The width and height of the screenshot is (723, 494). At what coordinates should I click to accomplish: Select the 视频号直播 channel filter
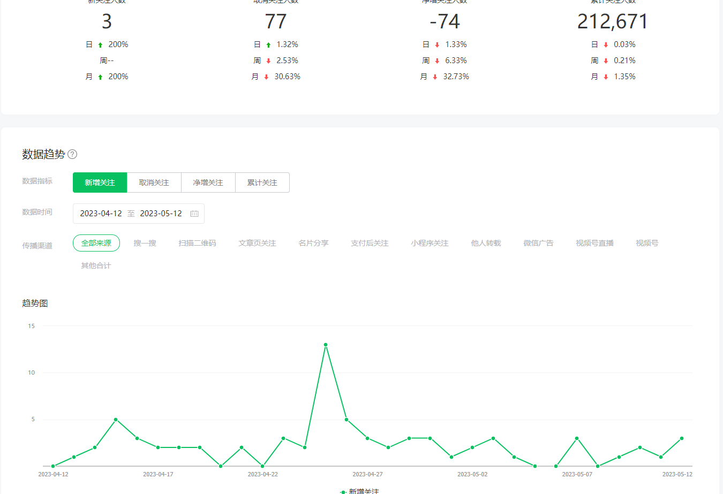[594, 243]
